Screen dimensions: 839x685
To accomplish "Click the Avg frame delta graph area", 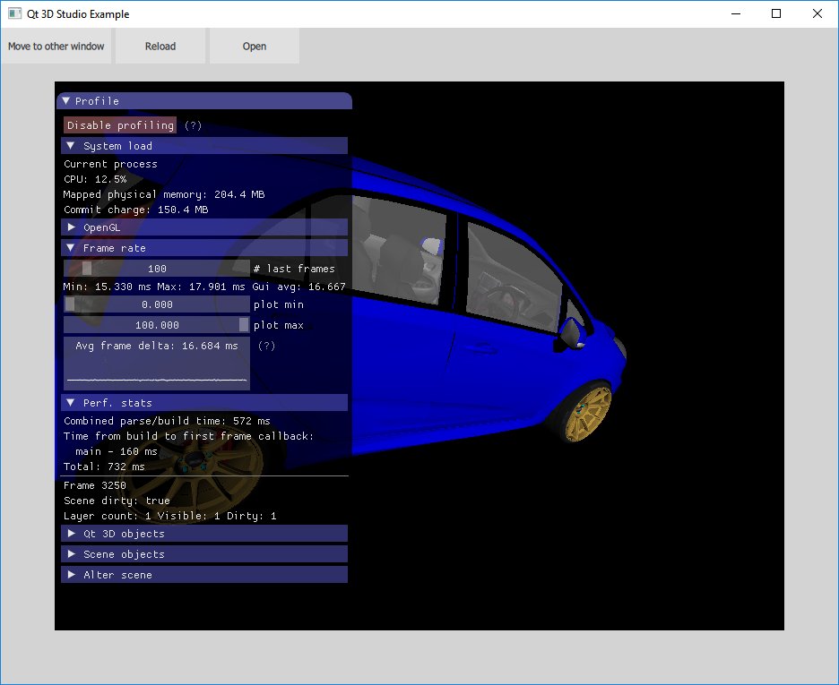I will point(156,367).
